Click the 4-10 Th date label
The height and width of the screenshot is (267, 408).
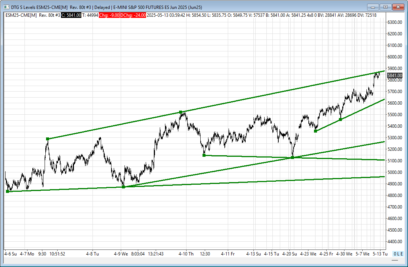(x=186, y=254)
